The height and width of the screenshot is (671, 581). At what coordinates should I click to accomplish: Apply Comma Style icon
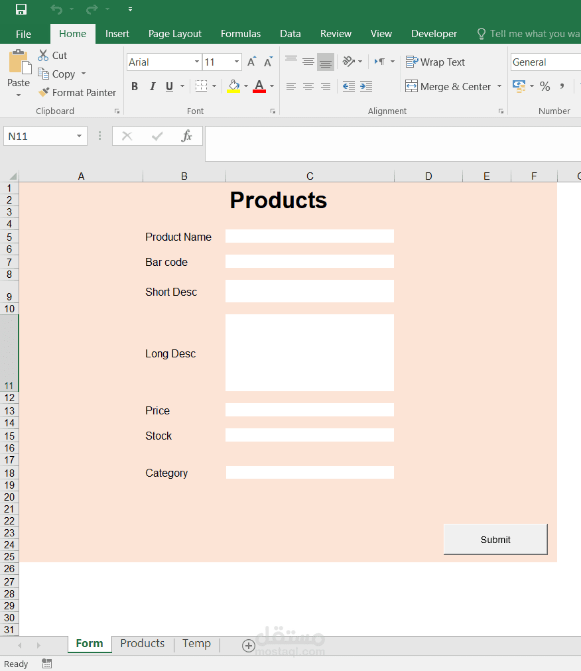562,86
